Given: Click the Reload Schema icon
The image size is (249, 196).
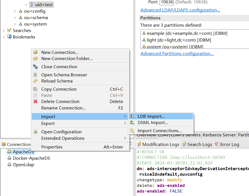Looking at the screenshot, I should (36, 81).
